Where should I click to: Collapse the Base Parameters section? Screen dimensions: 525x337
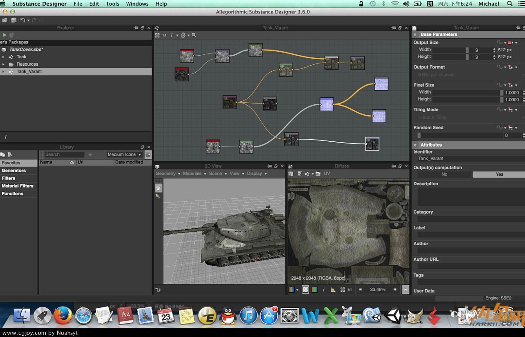[x=415, y=34]
